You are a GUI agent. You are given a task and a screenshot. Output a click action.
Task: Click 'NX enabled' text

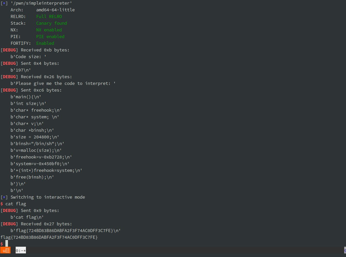[49, 30]
